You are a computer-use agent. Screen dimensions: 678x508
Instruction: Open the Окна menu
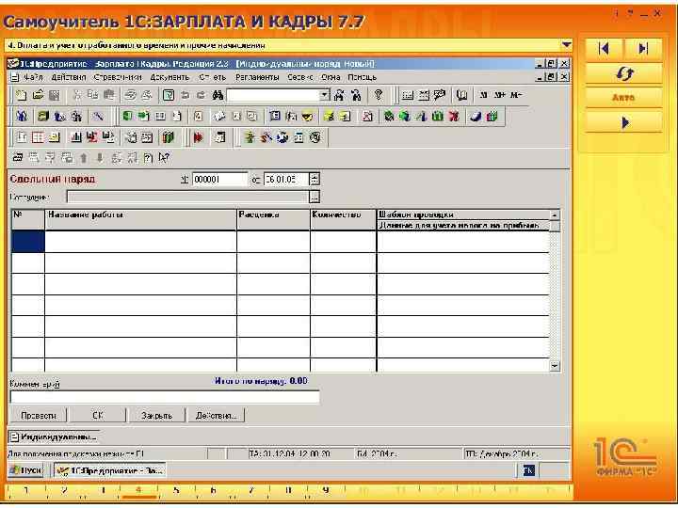[331, 78]
